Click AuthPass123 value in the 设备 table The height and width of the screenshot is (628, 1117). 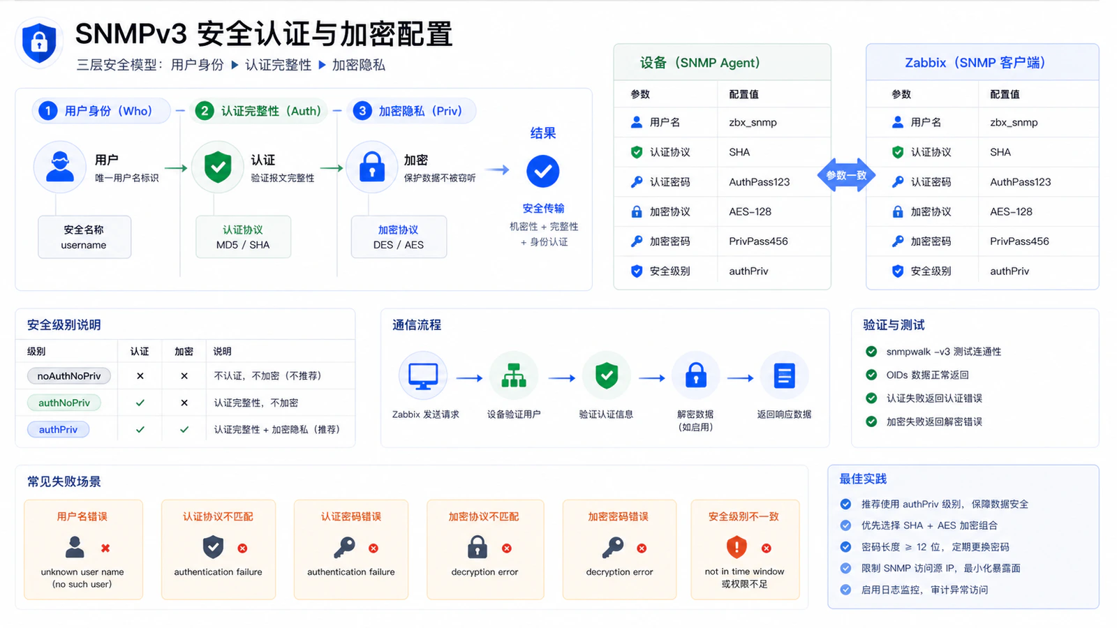click(760, 182)
